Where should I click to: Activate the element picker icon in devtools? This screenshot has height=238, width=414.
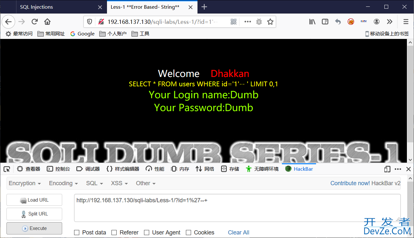coord(7,169)
